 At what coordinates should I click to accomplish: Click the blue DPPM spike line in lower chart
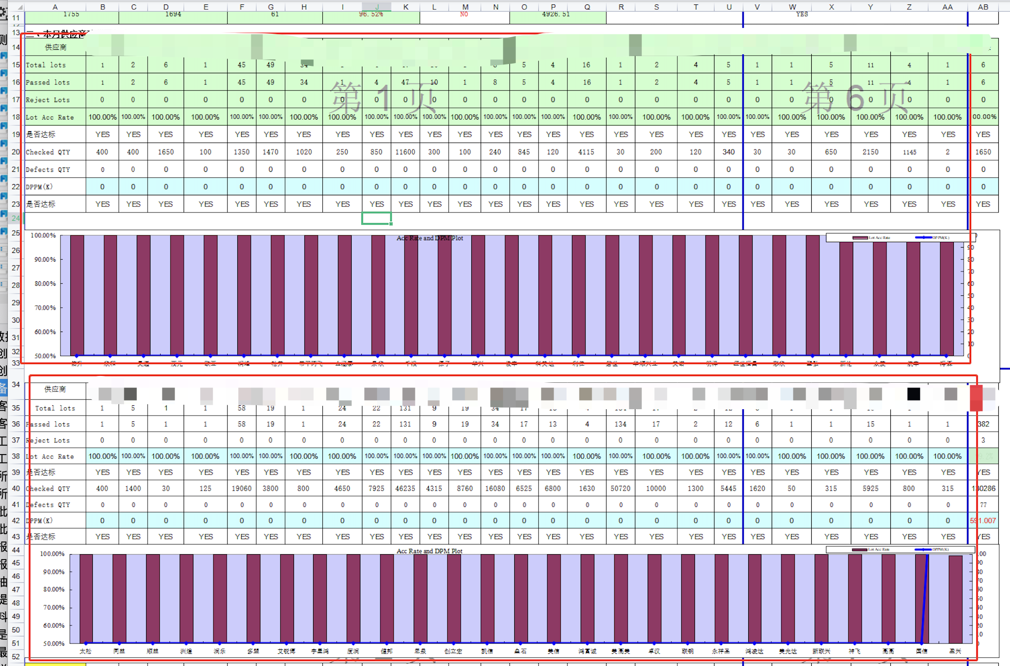coord(924,599)
